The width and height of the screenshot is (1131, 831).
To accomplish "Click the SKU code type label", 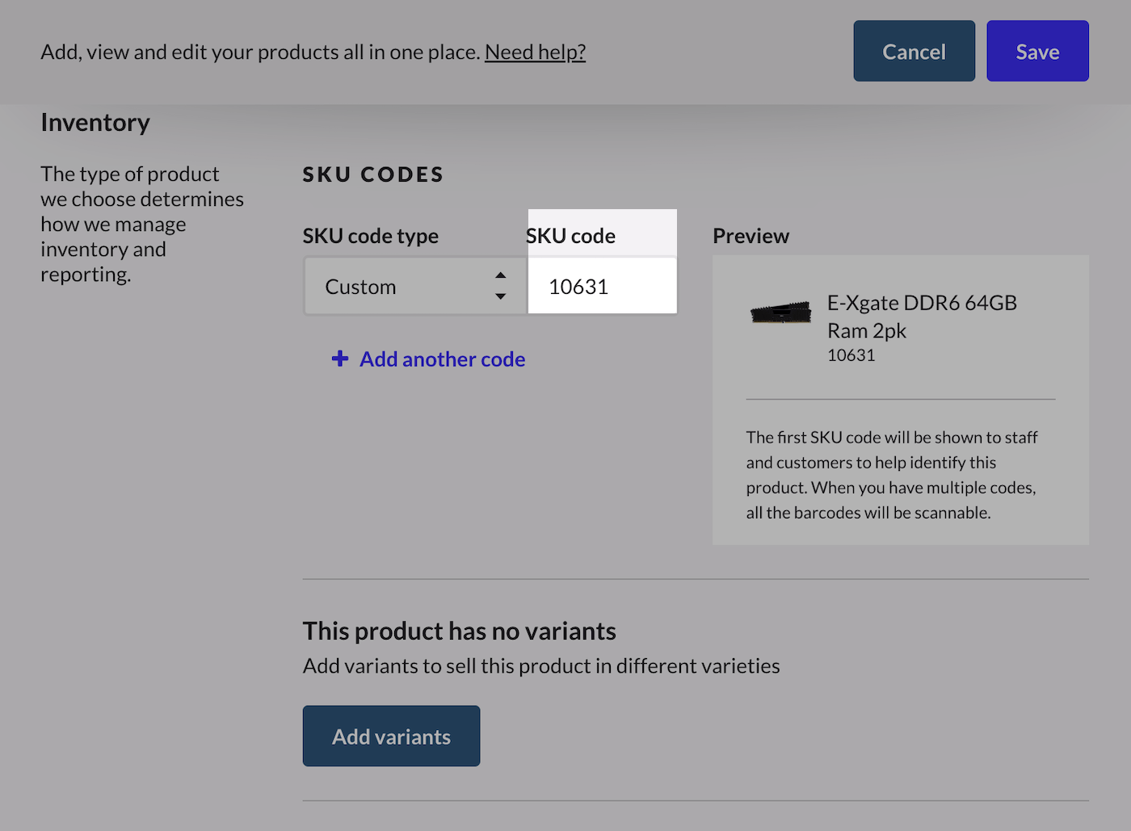I will [x=370, y=236].
